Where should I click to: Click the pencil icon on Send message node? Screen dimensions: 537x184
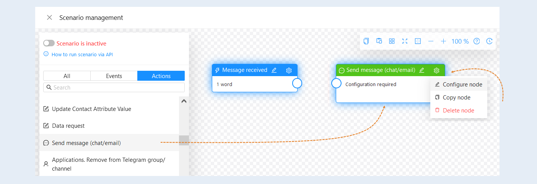pos(422,70)
